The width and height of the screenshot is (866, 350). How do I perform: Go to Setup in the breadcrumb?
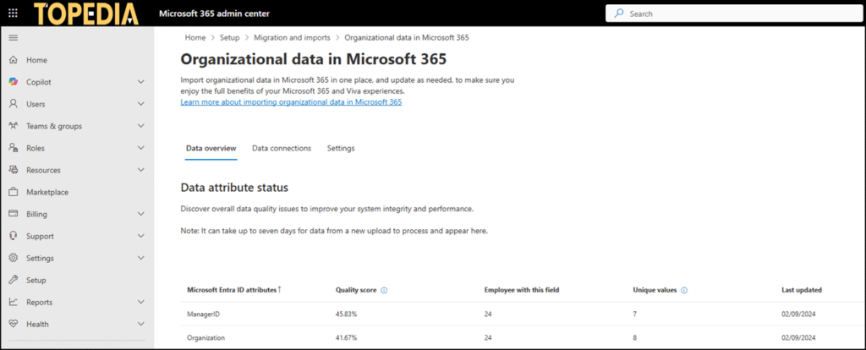(230, 37)
